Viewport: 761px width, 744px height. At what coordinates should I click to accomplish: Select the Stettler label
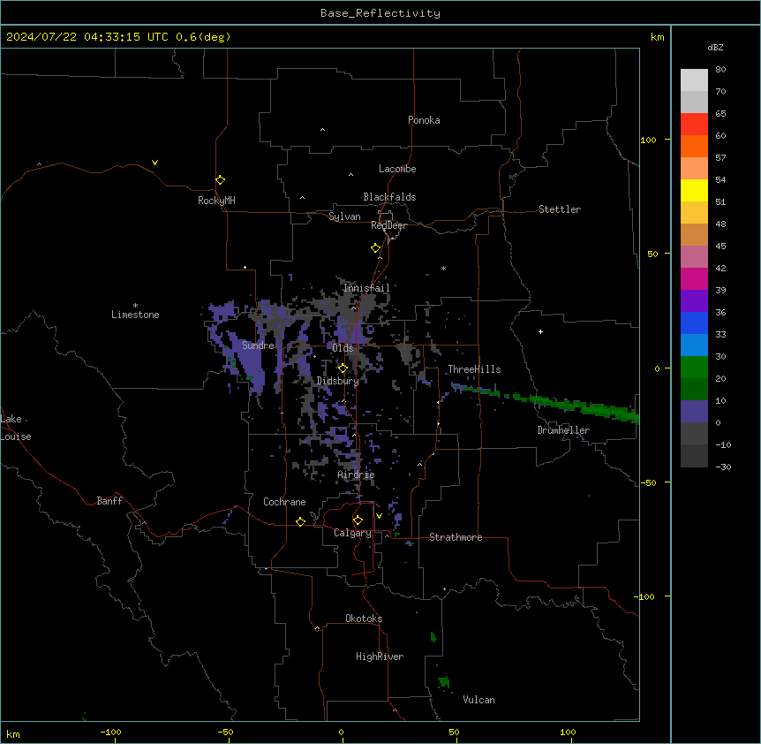pos(560,209)
